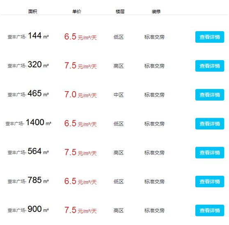Select the 壹丰广场- 785 m² listing link
229x225 pixels.
tap(28, 181)
